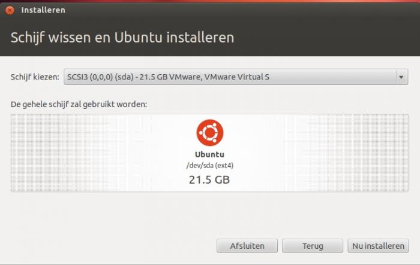
Task: Close the Installeren window with red X
Action: tap(10, 10)
